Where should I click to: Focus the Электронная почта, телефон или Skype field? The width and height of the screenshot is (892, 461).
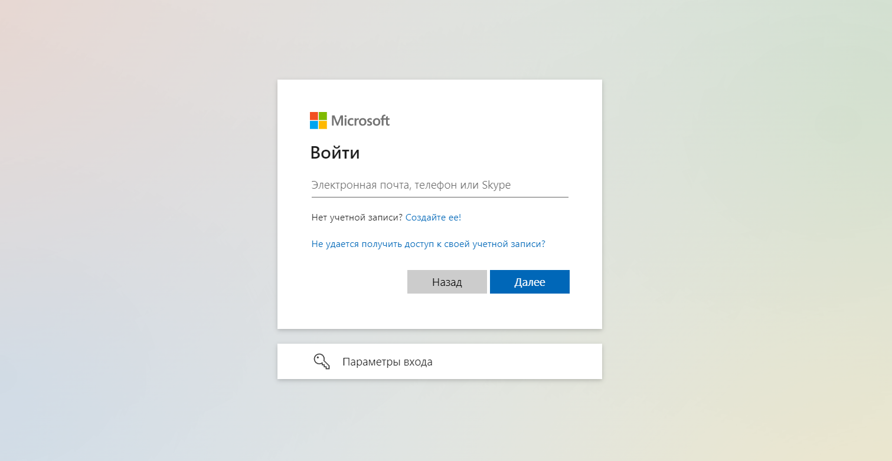pos(440,185)
